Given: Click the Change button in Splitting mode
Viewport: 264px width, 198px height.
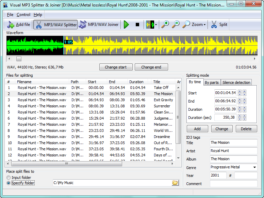Looking at the screenshot, I should [x=222, y=129].
